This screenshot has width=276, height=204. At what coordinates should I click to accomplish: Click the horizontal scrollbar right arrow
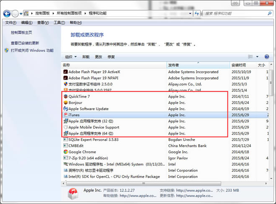point(266,183)
